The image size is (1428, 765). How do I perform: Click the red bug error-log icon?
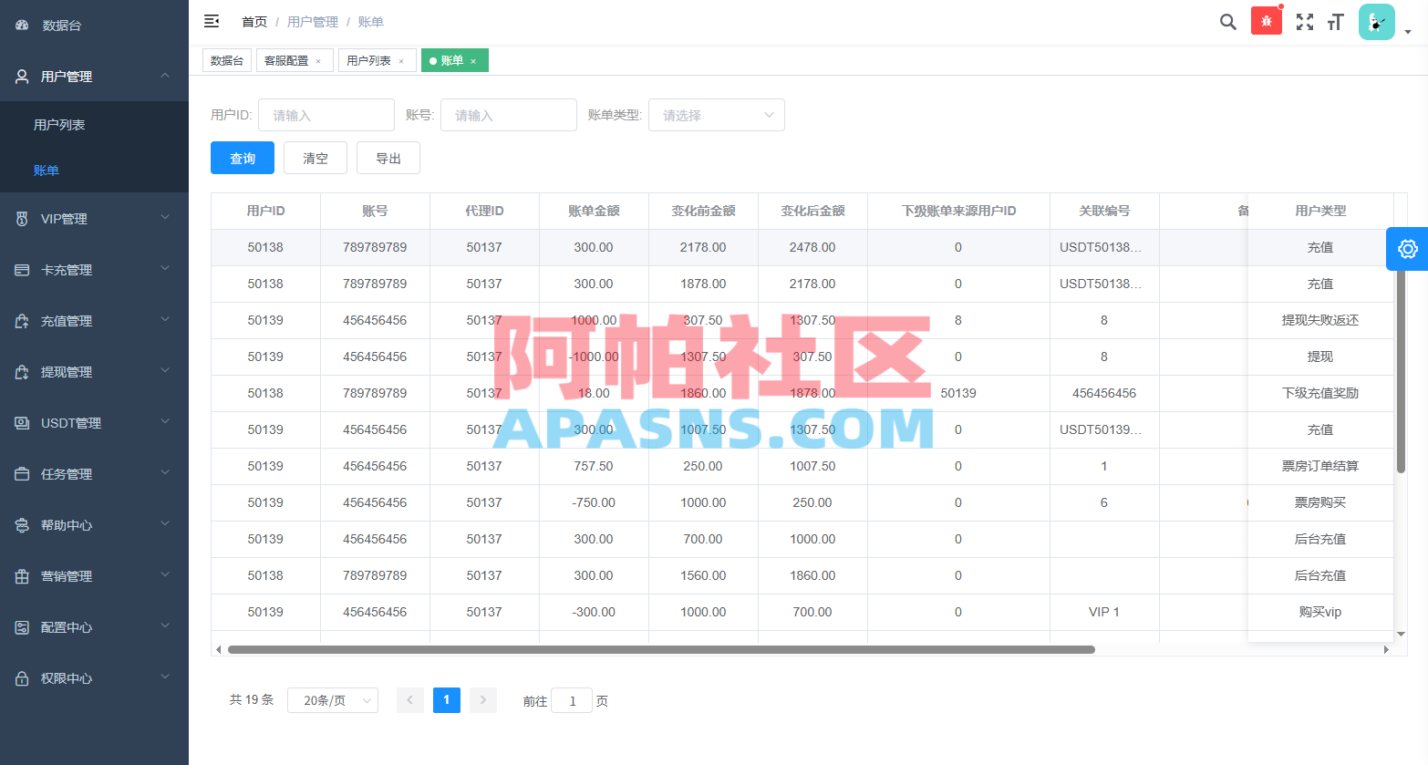click(x=1267, y=21)
